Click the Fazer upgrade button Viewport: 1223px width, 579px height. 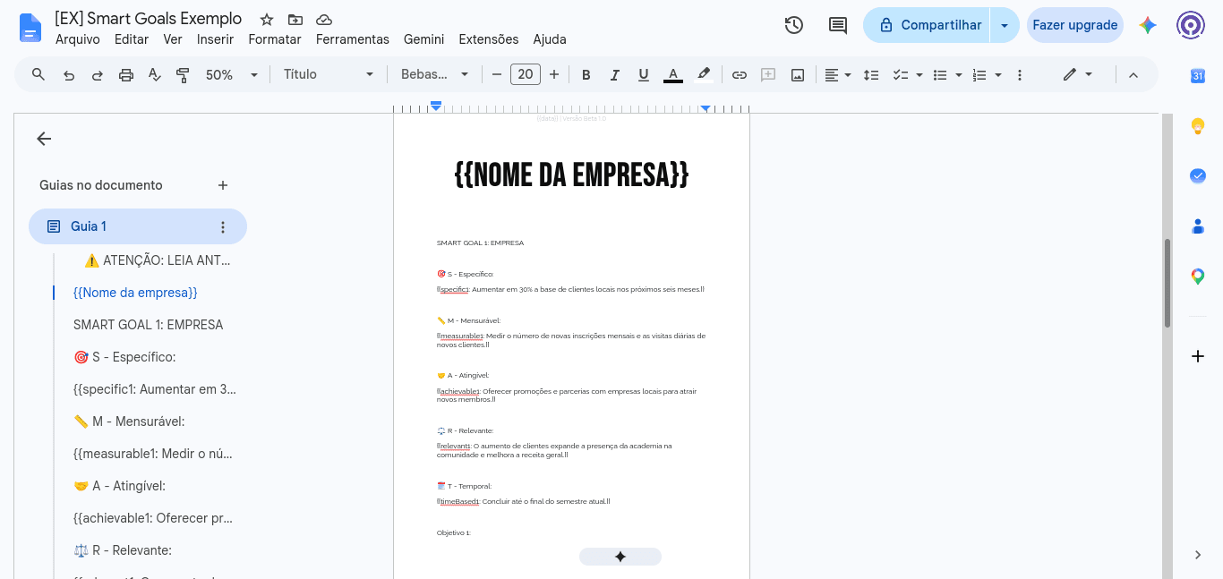(1074, 25)
